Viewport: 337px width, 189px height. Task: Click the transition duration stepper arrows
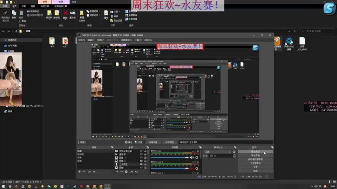(x=234, y=156)
